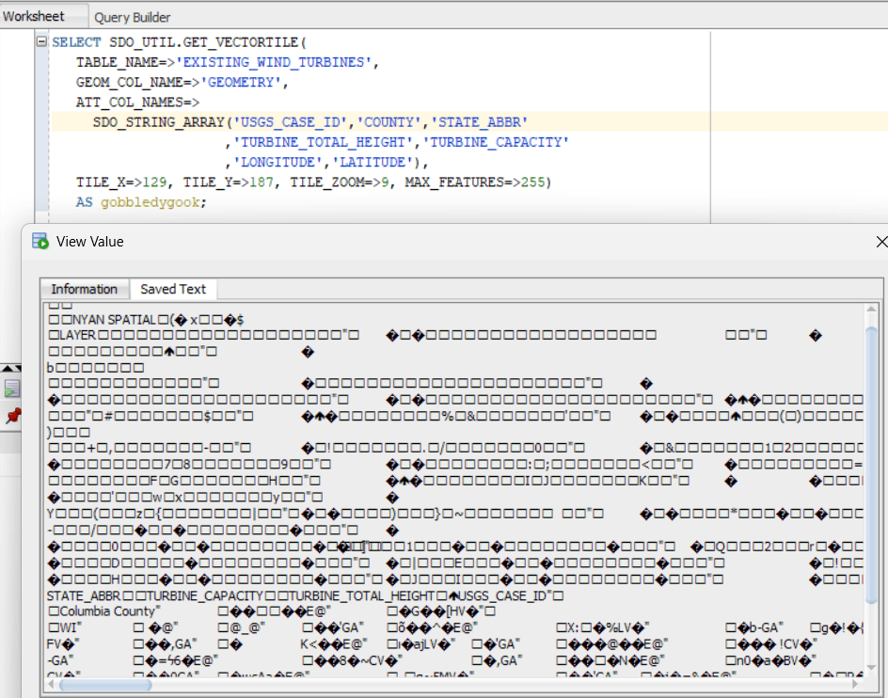888x698 pixels.
Task: Click TURBINE_CAPACITY in the saved text output
Action: [205, 596]
